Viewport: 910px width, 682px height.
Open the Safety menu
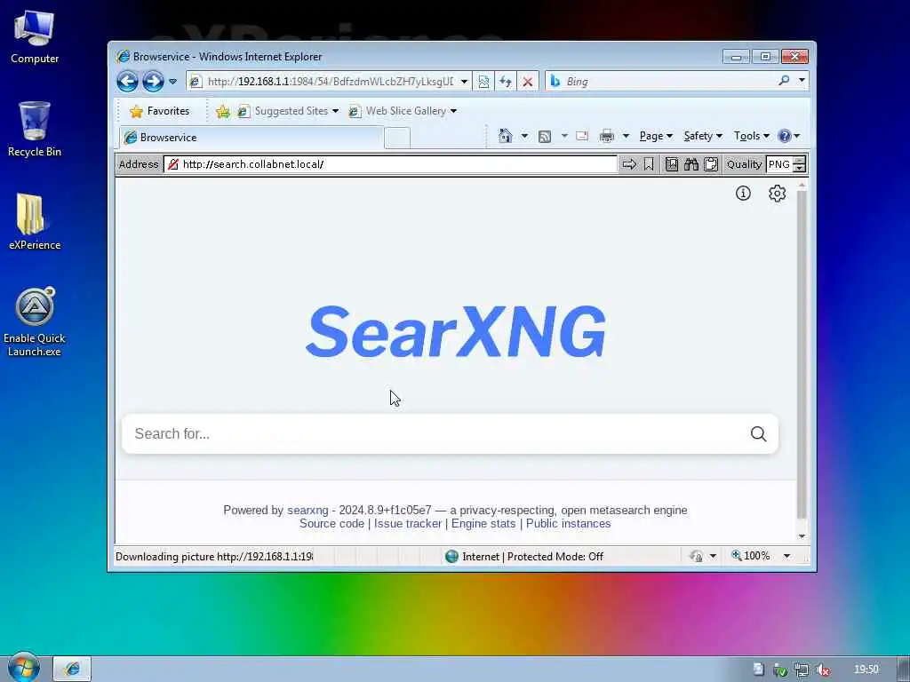coord(703,136)
